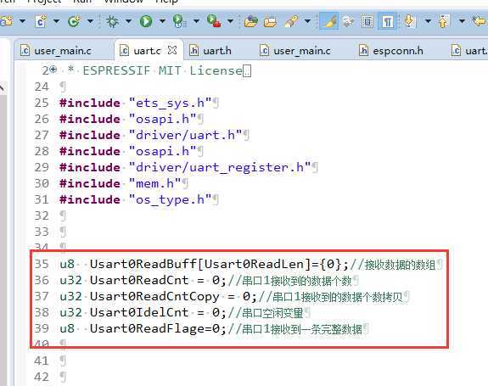
Task: Click "os_type.h" include on line 31
Action: (x=170, y=199)
